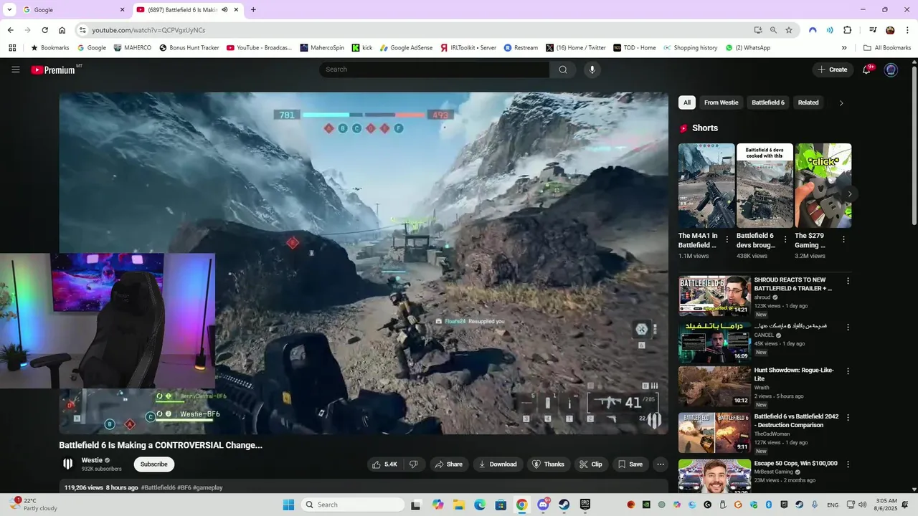
Task: Show more Shorts with next arrow
Action: [850, 194]
